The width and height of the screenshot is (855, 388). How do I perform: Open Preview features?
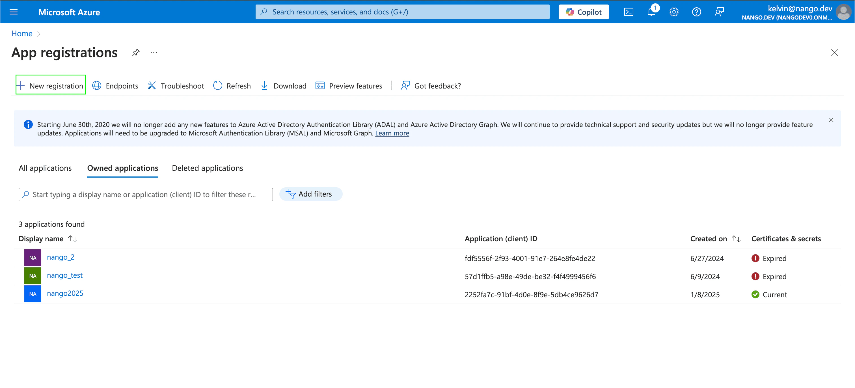(349, 86)
